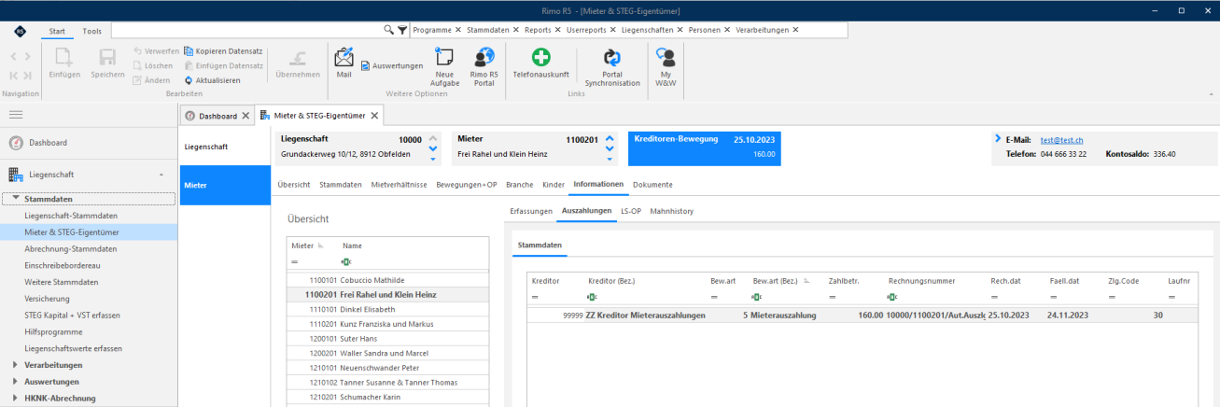Select the Liegenschaft side panel button
Screen dimensions: 1220x407
coord(224,147)
